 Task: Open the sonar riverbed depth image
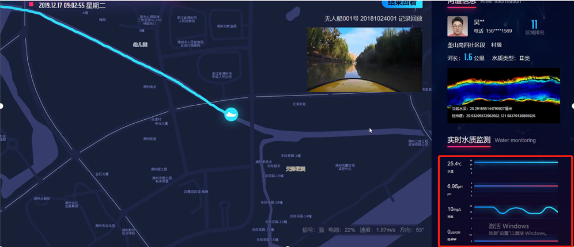click(503, 95)
